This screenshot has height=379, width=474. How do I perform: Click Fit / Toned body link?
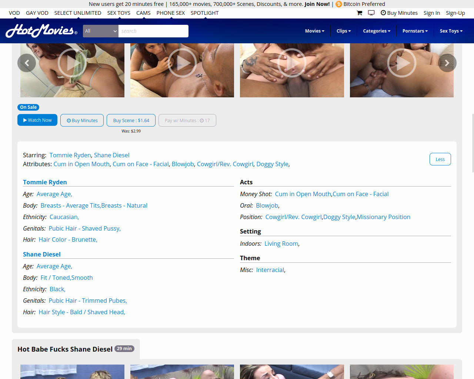55,278
